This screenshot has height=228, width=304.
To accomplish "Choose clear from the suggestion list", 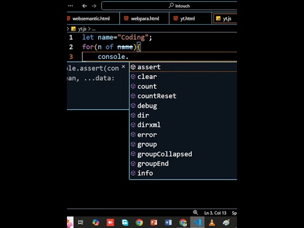I will (x=183, y=77).
